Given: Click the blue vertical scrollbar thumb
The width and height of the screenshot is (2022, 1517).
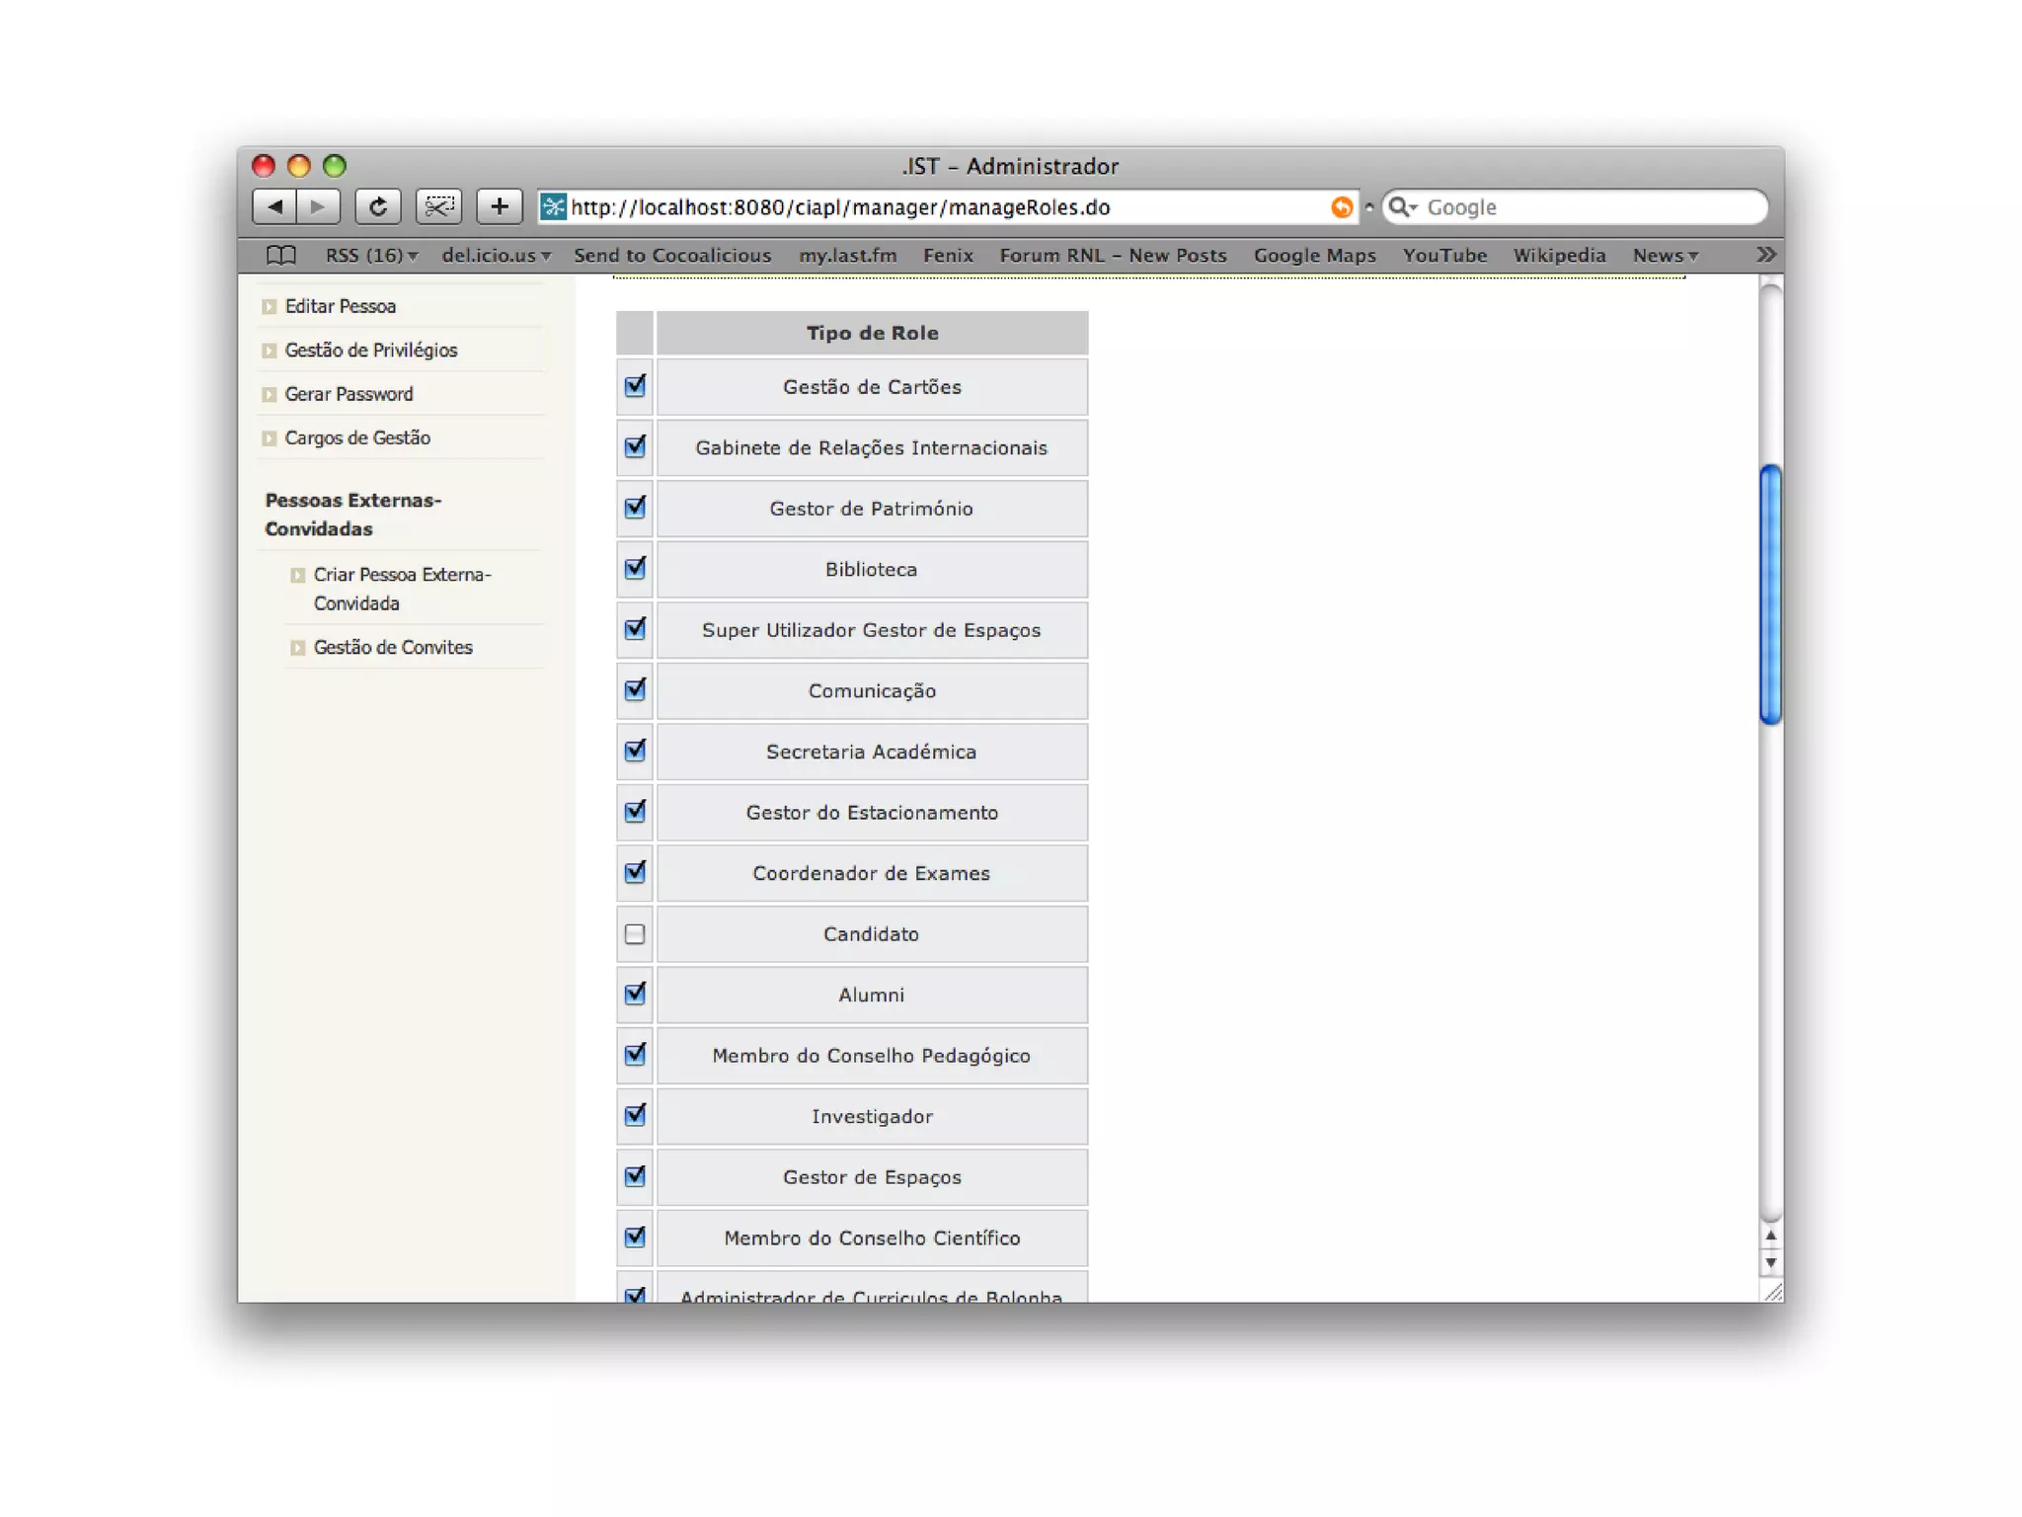Looking at the screenshot, I should [1770, 593].
